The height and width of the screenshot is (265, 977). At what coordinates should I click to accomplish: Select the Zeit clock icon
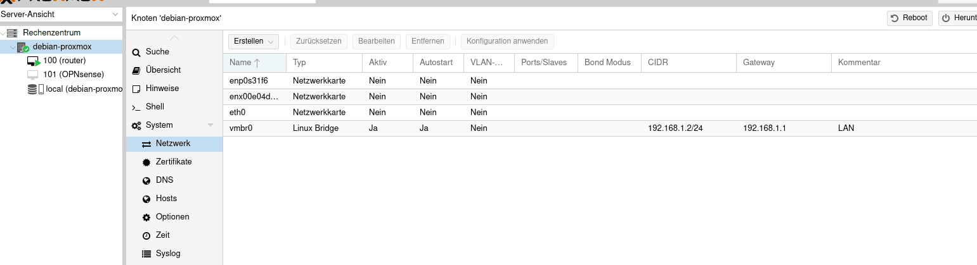(x=146, y=235)
